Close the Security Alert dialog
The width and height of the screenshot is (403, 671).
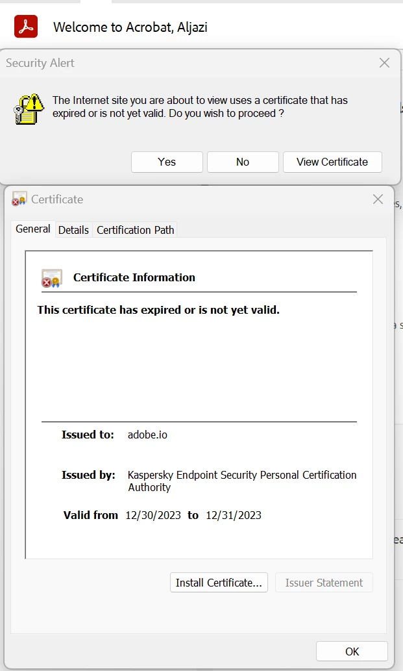(x=384, y=63)
